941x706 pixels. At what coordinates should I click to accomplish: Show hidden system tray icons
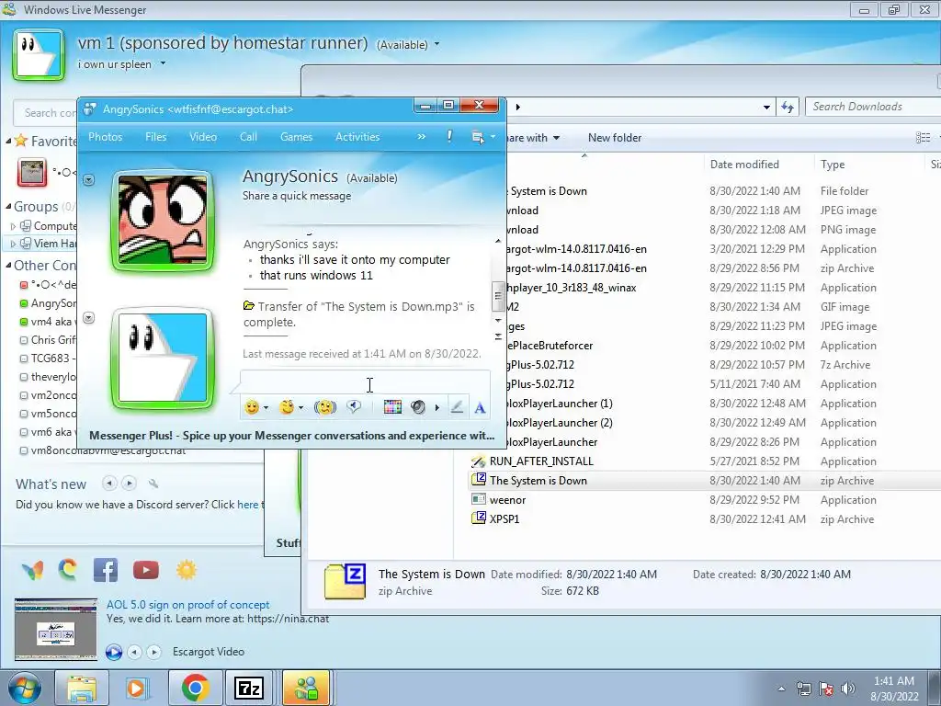click(x=781, y=689)
